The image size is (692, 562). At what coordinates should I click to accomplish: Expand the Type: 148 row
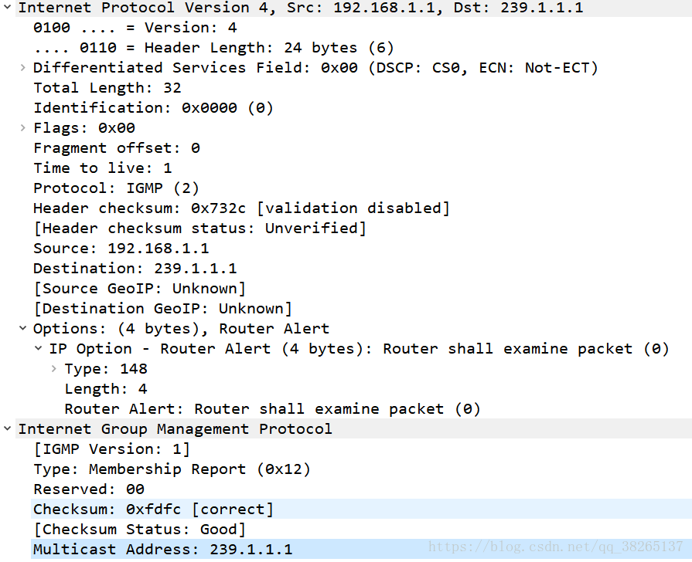tap(54, 369)
